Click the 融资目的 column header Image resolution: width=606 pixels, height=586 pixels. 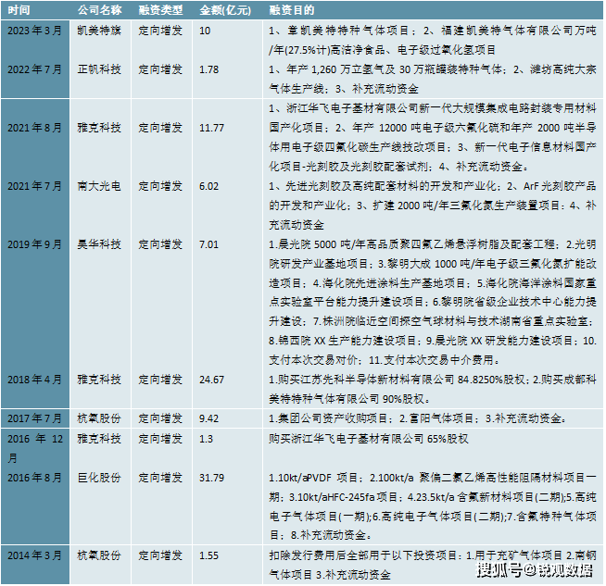[x=291, y=10]
